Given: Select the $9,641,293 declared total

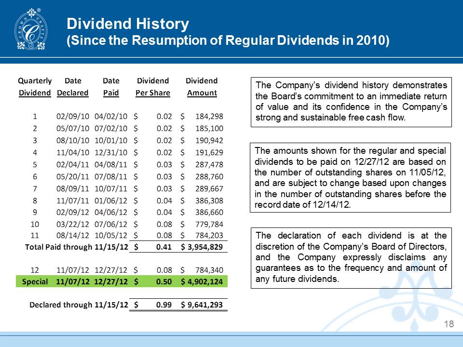Looking at the screenshot, I should [202, 305].
